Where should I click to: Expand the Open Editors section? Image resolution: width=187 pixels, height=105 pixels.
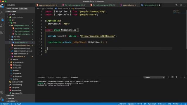[13, 9]
